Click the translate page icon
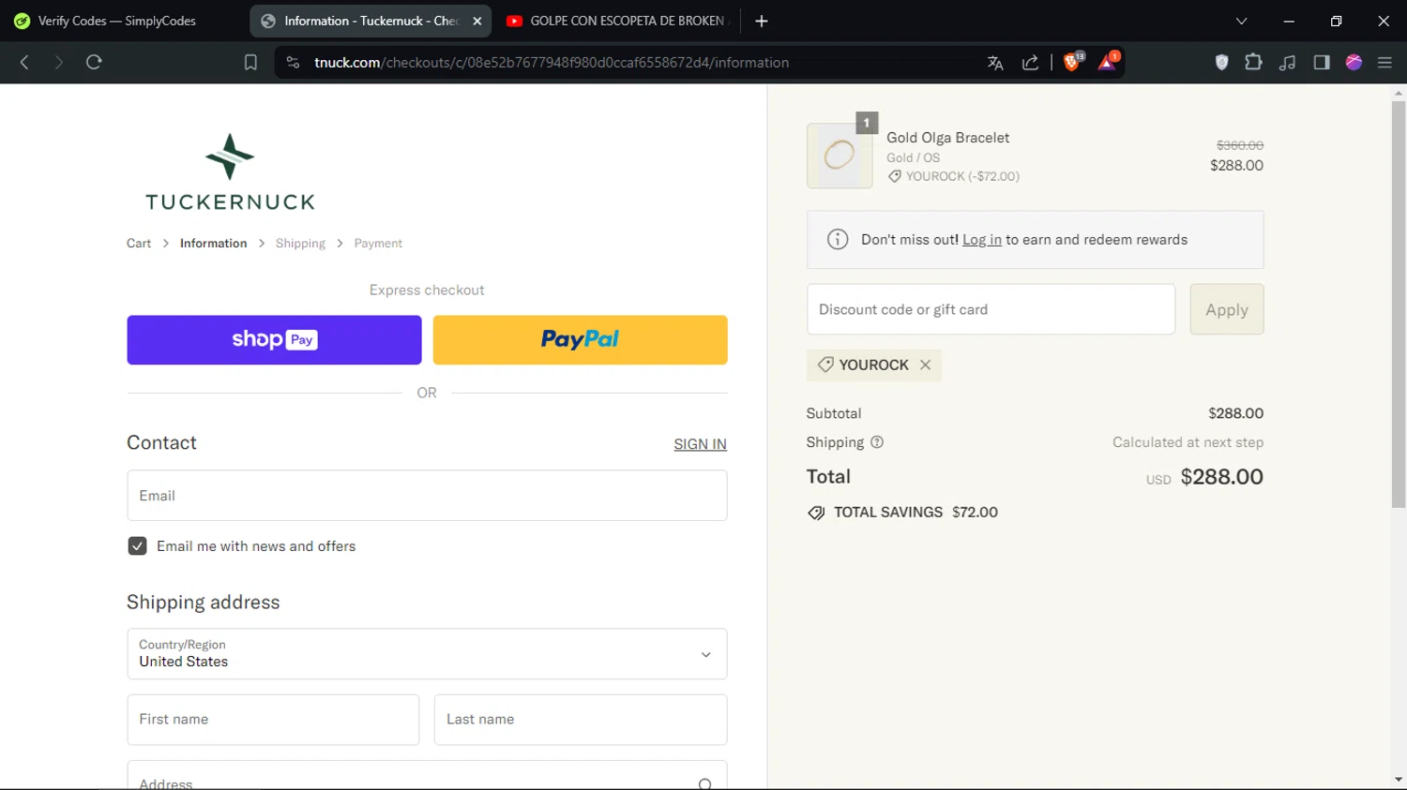This screenshot has height=790, width=1407. [995, 63]
